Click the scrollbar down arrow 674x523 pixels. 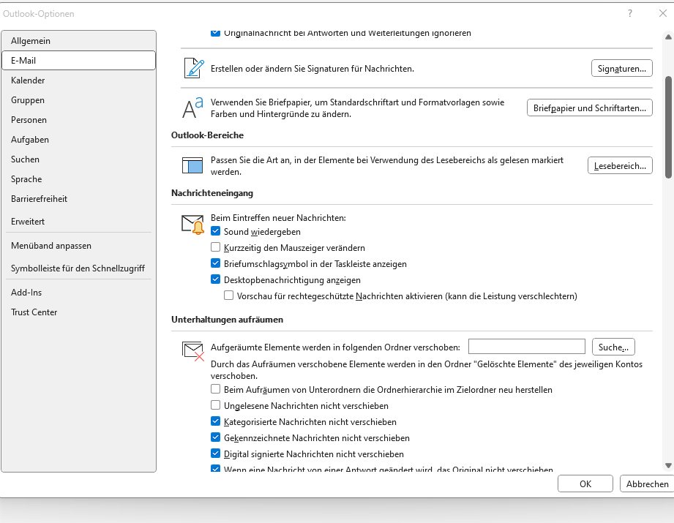pos(668,465)
